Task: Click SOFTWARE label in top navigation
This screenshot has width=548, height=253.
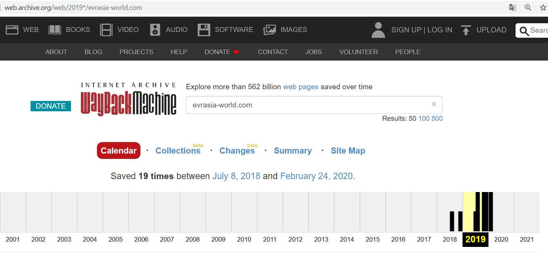Action: pos(234,30)
